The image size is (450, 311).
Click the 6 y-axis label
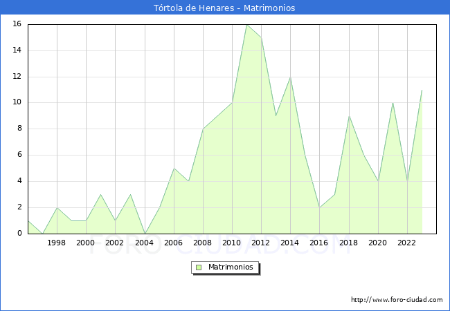click(19, 155)
